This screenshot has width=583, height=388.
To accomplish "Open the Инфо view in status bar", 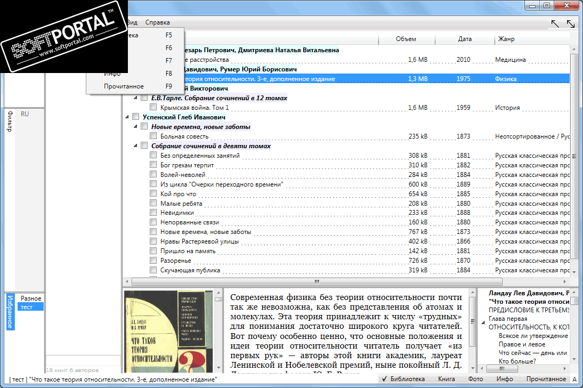I will tap(505, 379).
